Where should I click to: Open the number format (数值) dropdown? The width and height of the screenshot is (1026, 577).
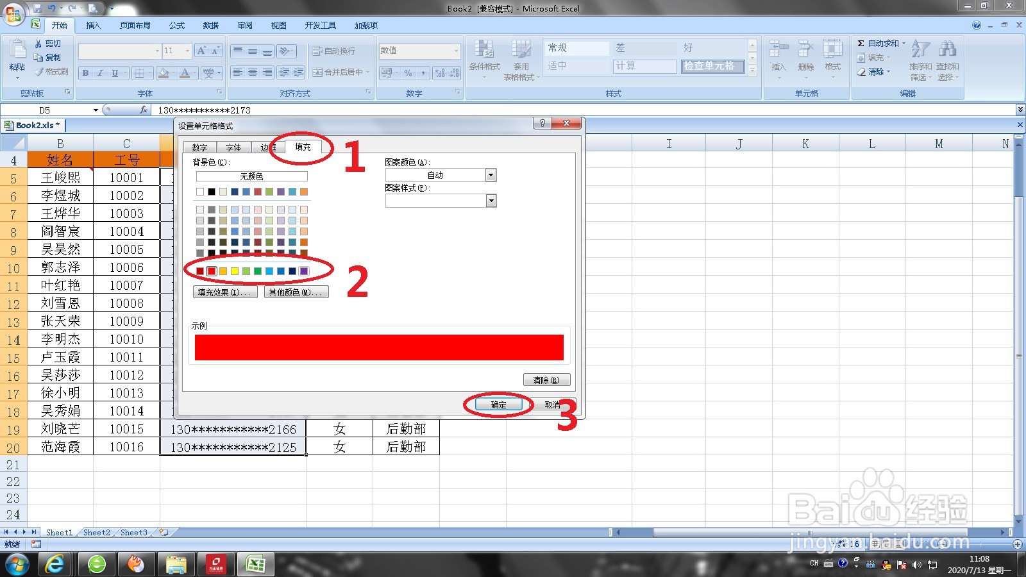[456, 51]
